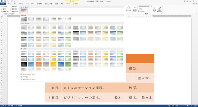This screenshot has width=198, height=107.
Task: Open the 0.5 pt line weight dropdown
Action: point(145,9)
